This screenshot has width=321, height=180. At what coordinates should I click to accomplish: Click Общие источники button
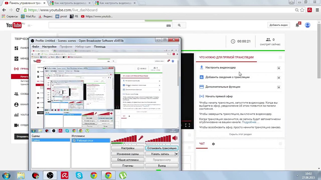128,160
